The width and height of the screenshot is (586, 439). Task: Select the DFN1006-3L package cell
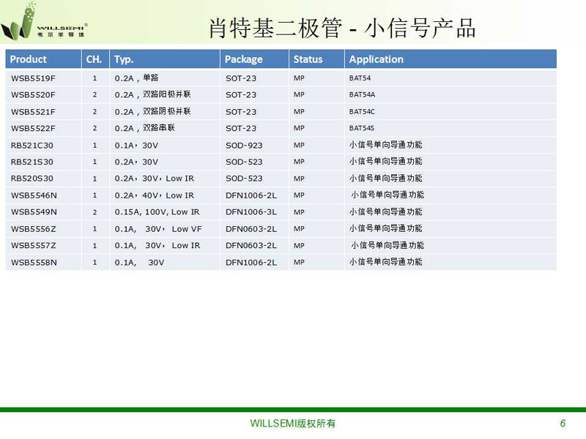(251, 212)
